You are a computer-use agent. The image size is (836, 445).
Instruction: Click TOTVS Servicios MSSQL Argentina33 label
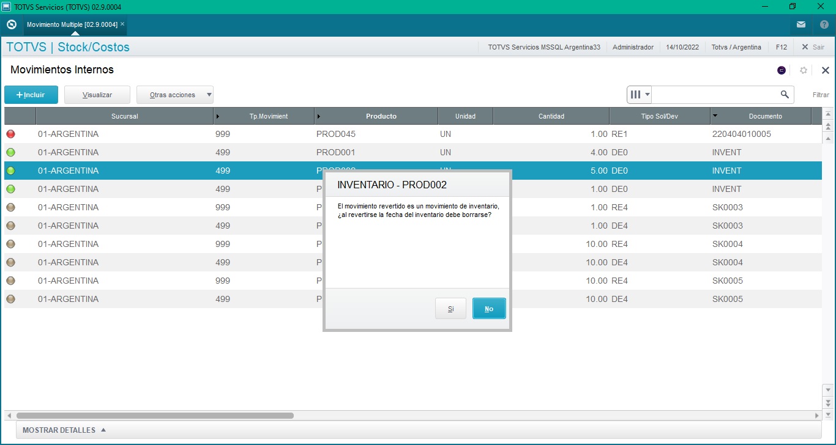pos(544,47)
